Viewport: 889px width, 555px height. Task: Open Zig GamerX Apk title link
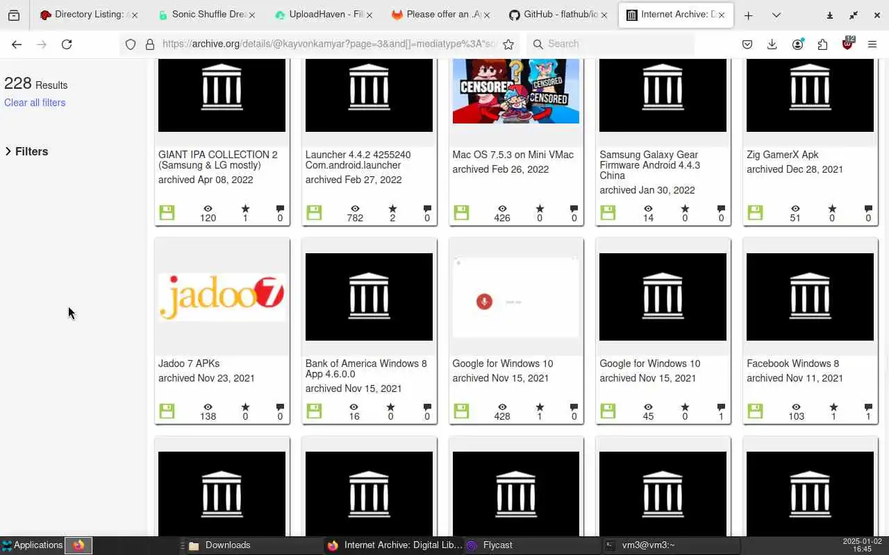783,155
